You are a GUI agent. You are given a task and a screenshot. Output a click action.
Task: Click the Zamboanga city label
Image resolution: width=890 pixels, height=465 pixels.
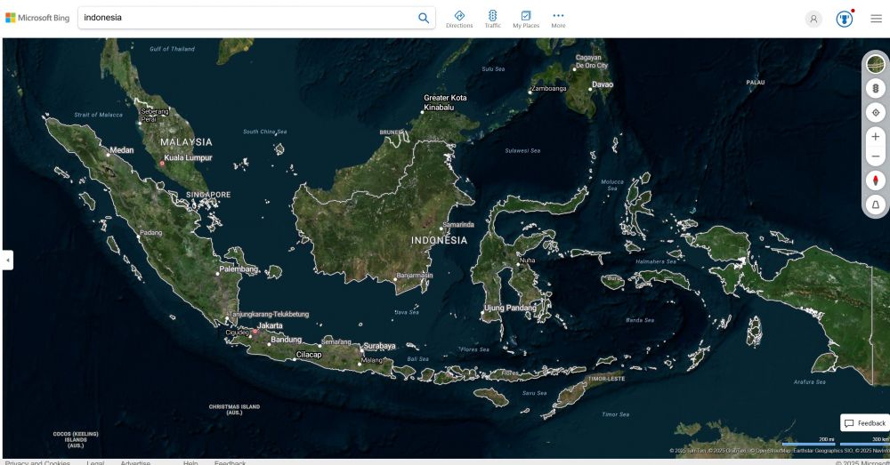coord(549,88)
